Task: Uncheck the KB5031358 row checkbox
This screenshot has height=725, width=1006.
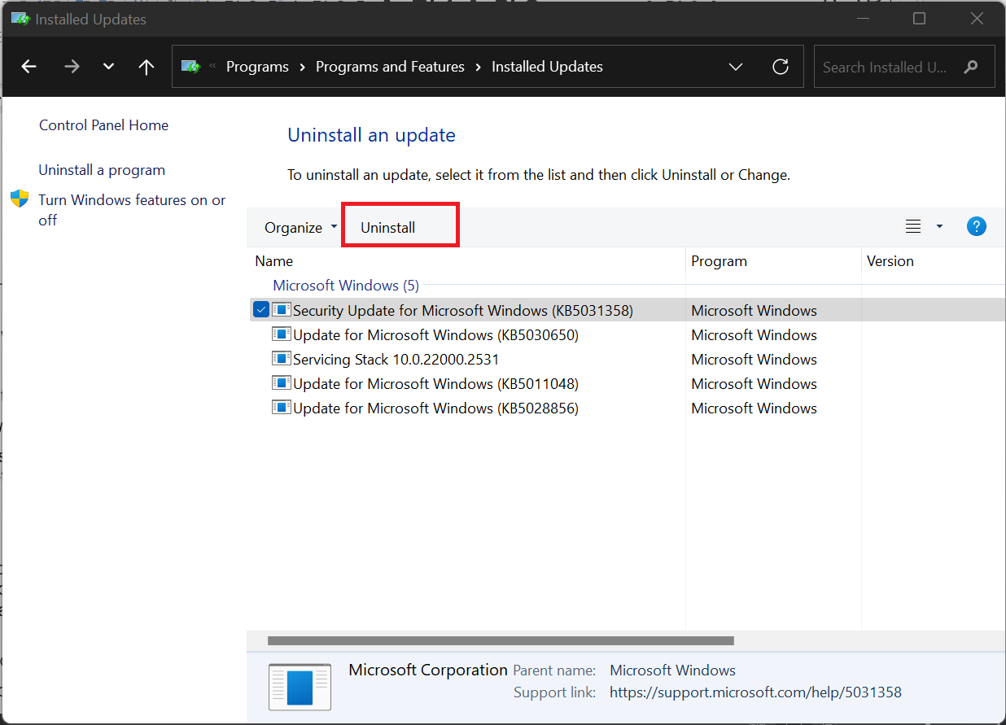Action: 261,310
